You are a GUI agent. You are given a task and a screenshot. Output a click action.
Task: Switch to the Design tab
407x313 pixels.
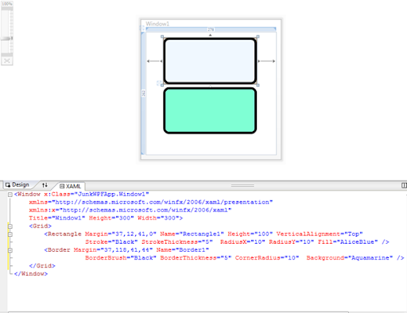[17, 184]
